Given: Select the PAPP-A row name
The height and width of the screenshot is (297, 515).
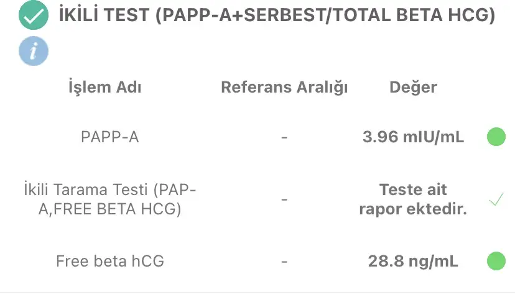Looking at the screenshot, I should coord(109,137).
